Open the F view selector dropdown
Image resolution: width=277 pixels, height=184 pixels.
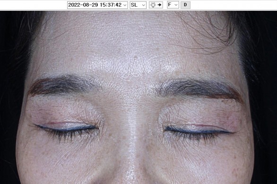pos(173,5)
